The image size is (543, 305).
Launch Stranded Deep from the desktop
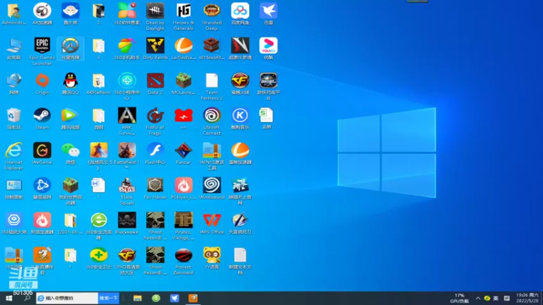pos(212,16)
